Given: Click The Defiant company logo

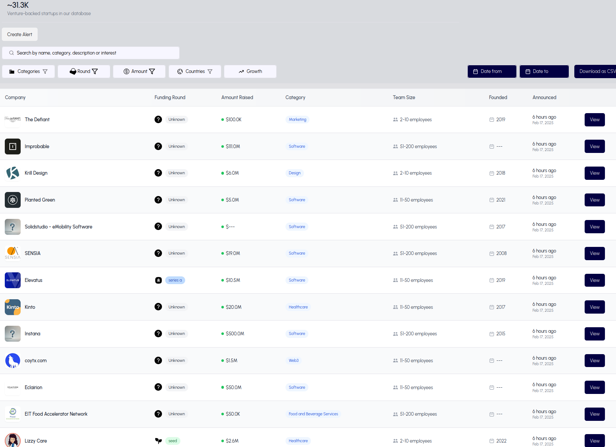Looking at the screenshot, I should point(13,119).
